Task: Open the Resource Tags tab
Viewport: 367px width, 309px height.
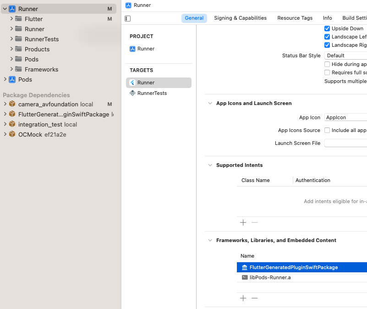Action: click(295, 18)
